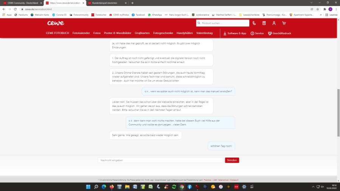The height and width of the screenshot is (191, 340).
Task: Click chat message 'schönen Tag noch!'
Action: [221, 146]
